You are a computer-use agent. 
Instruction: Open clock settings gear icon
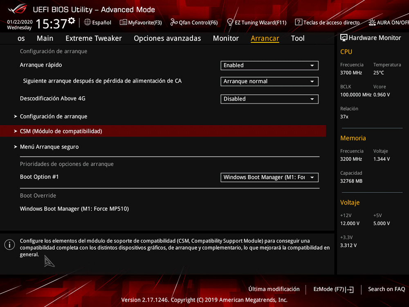point(72,20)
